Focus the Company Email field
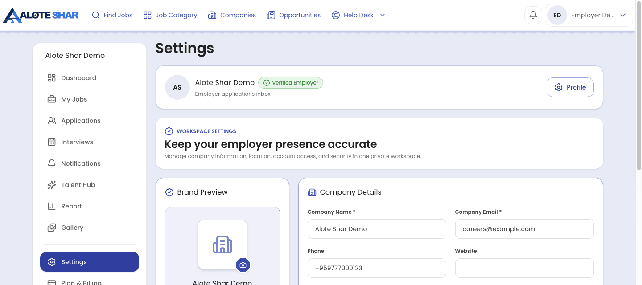 point(524,229)
